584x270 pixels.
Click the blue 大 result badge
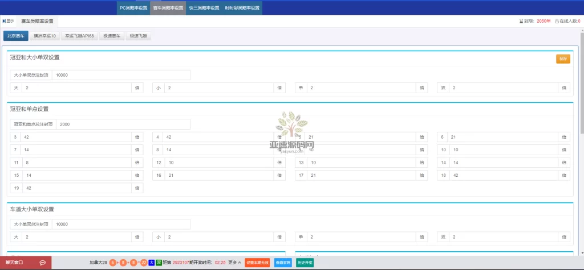[152, 263]
